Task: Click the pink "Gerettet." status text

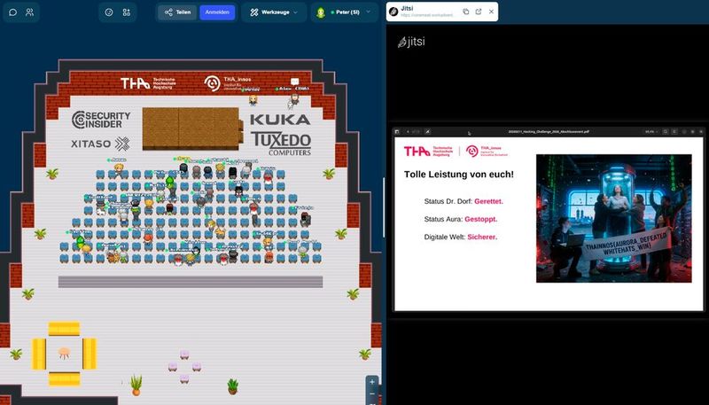Action: tap(488, 201)
